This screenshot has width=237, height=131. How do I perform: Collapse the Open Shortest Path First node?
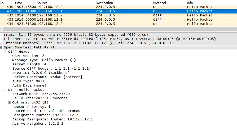click(1, 47)
